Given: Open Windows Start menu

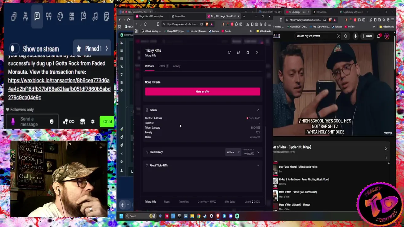Looking at the screenshot, I should click(x=121, y=216).
